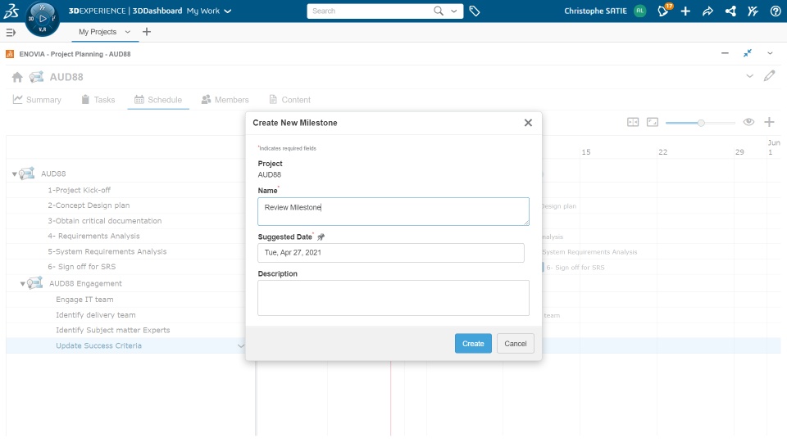Select the Schedule tab
The height and width of the screenshot is (442, 787).
(158, 100)
